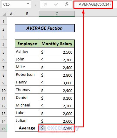
Task: Click Mike's salary cell 2,400
Action: pyautogui.click(x=57, y=67)
